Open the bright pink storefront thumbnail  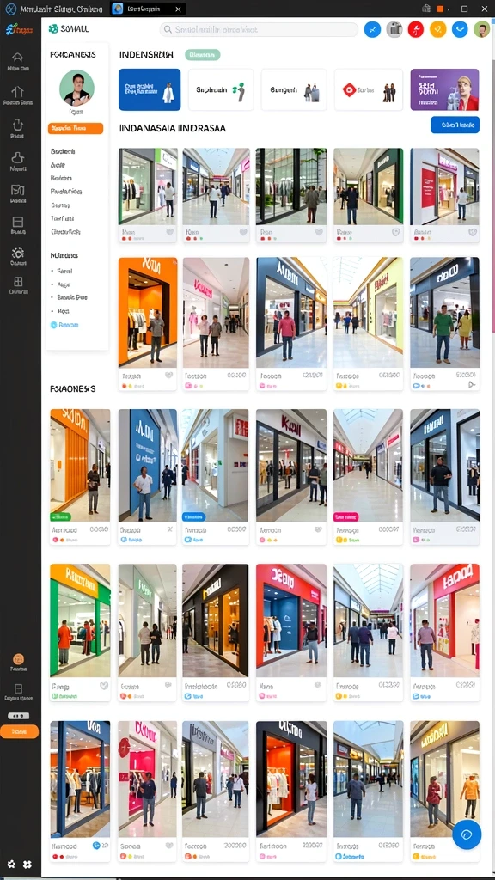(148, 779)
